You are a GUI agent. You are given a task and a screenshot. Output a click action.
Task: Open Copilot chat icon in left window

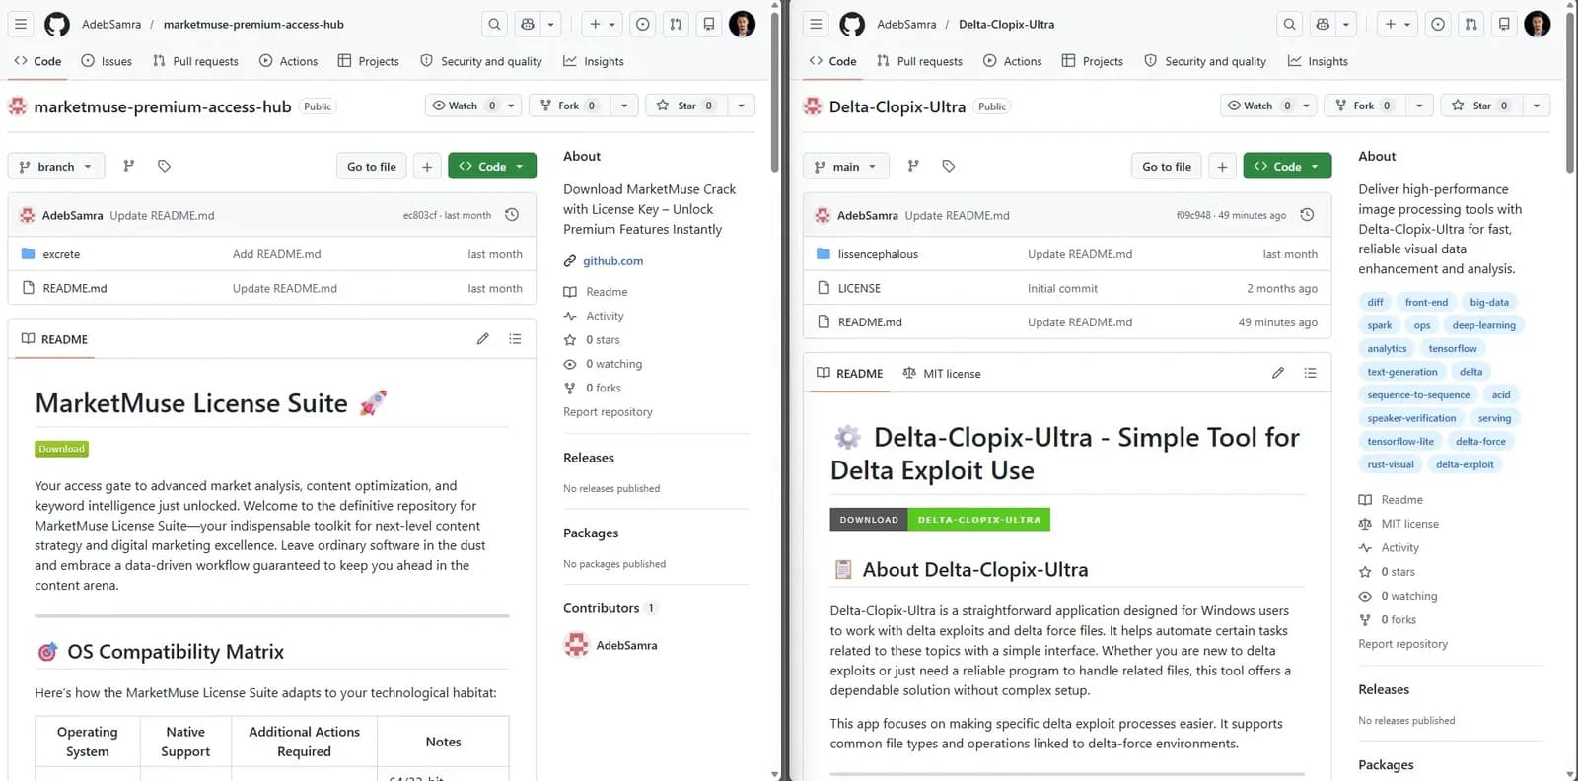[x=528, y=24]
